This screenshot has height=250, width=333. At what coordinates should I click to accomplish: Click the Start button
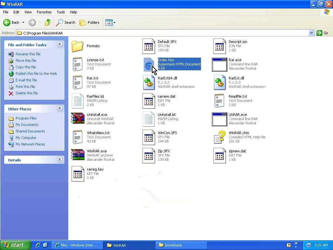tap(15, 245)
